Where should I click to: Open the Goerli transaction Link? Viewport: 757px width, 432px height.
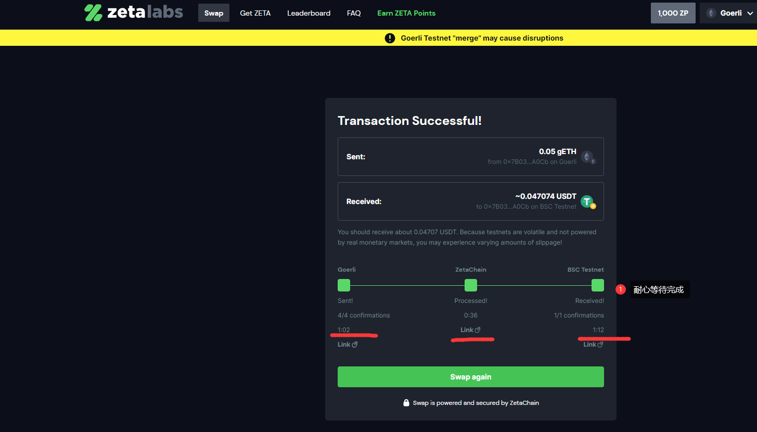[x=347, y=345]
